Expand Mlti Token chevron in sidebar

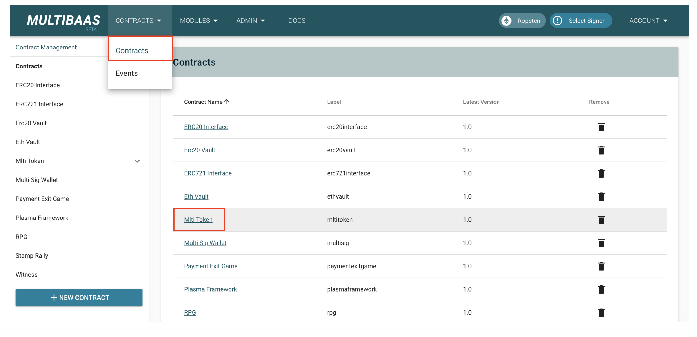pos(137,161)
